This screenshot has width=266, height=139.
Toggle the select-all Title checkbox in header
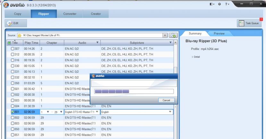pyautogui.click(x=9, y=43)
